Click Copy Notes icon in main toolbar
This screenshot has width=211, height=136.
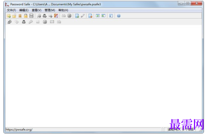point(51,16)
